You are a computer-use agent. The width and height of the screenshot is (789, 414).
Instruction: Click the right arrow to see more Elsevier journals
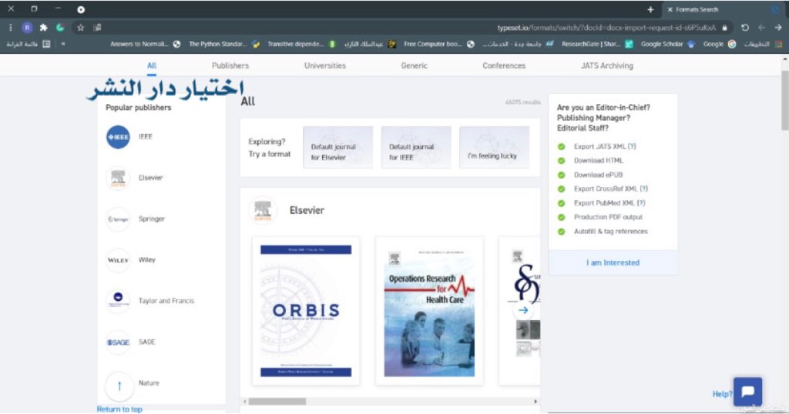[x=523, y=311]
